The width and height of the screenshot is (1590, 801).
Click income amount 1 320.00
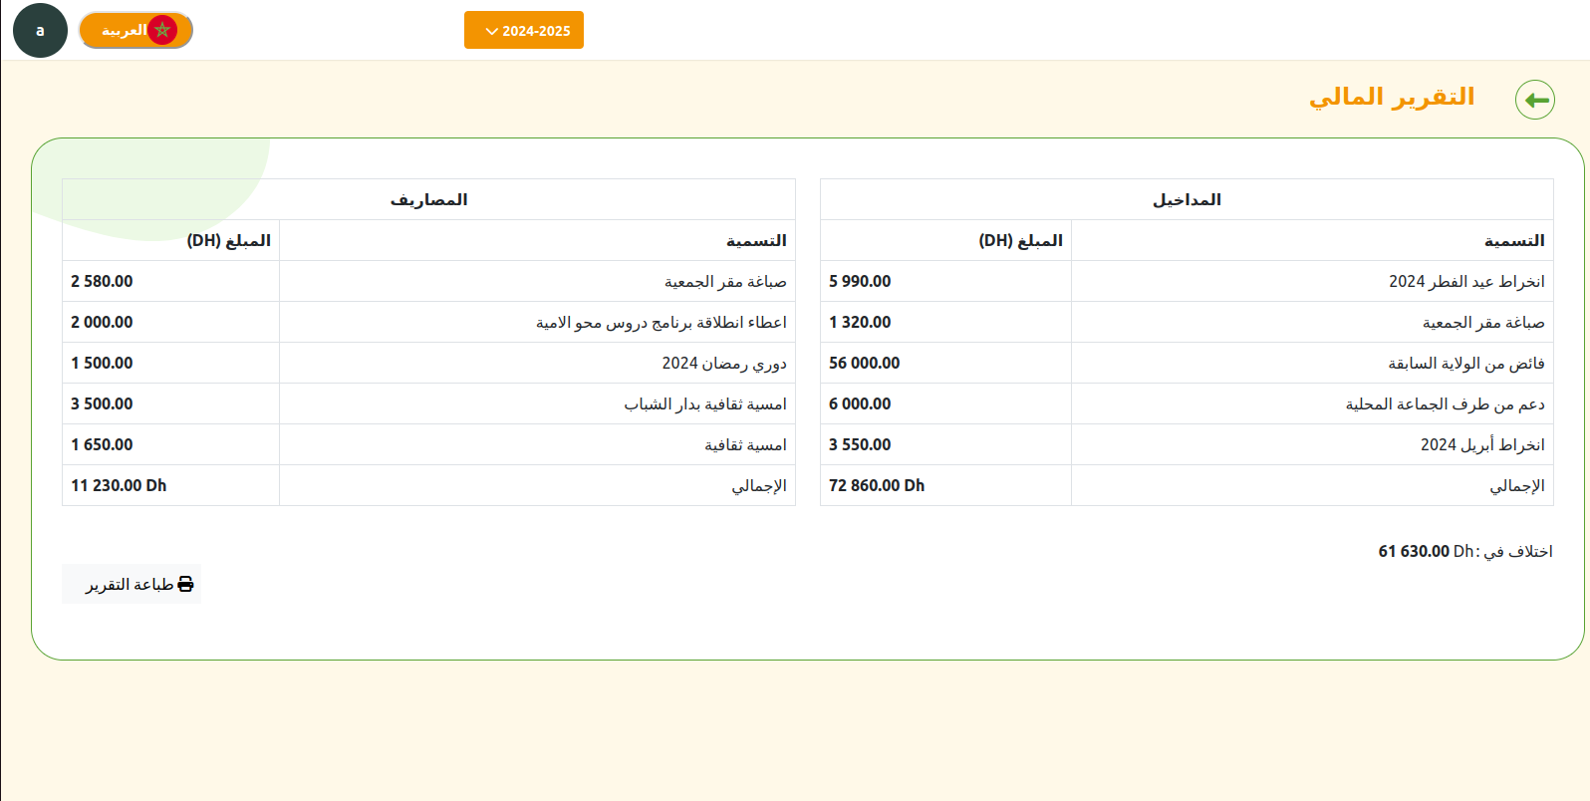click(860, 322)
